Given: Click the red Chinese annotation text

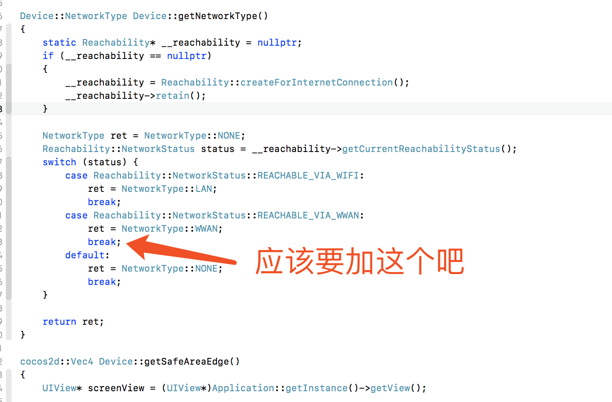Looking at the screenshot, I should (360, 262).
